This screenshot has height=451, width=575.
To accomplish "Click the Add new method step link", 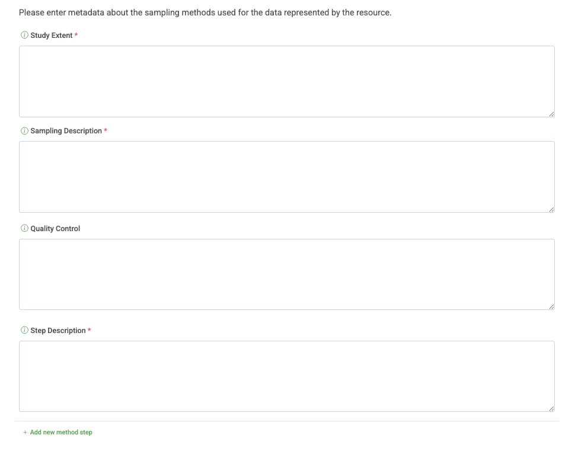I will (60, 432).
